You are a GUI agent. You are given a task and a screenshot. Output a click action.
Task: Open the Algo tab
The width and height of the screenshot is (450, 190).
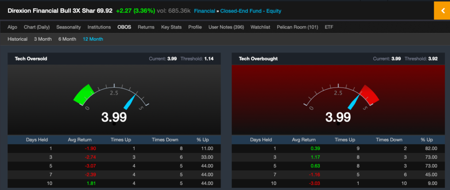click(12, 27)
